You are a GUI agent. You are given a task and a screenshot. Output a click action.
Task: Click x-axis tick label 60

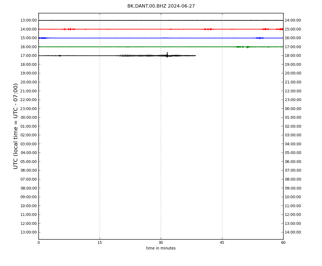[x=283, y=242]
